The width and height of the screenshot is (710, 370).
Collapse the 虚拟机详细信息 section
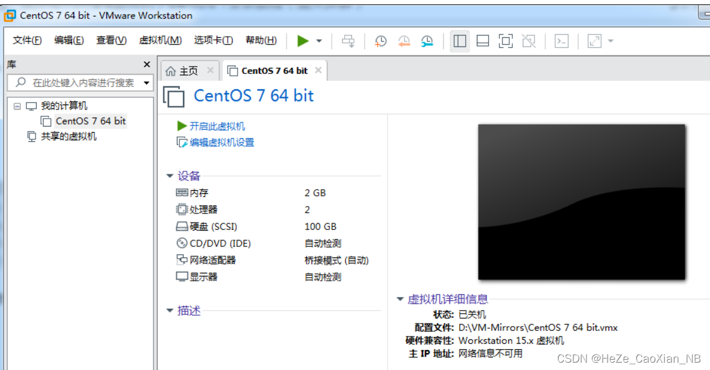pyautogui.click(x=400, y=299)
